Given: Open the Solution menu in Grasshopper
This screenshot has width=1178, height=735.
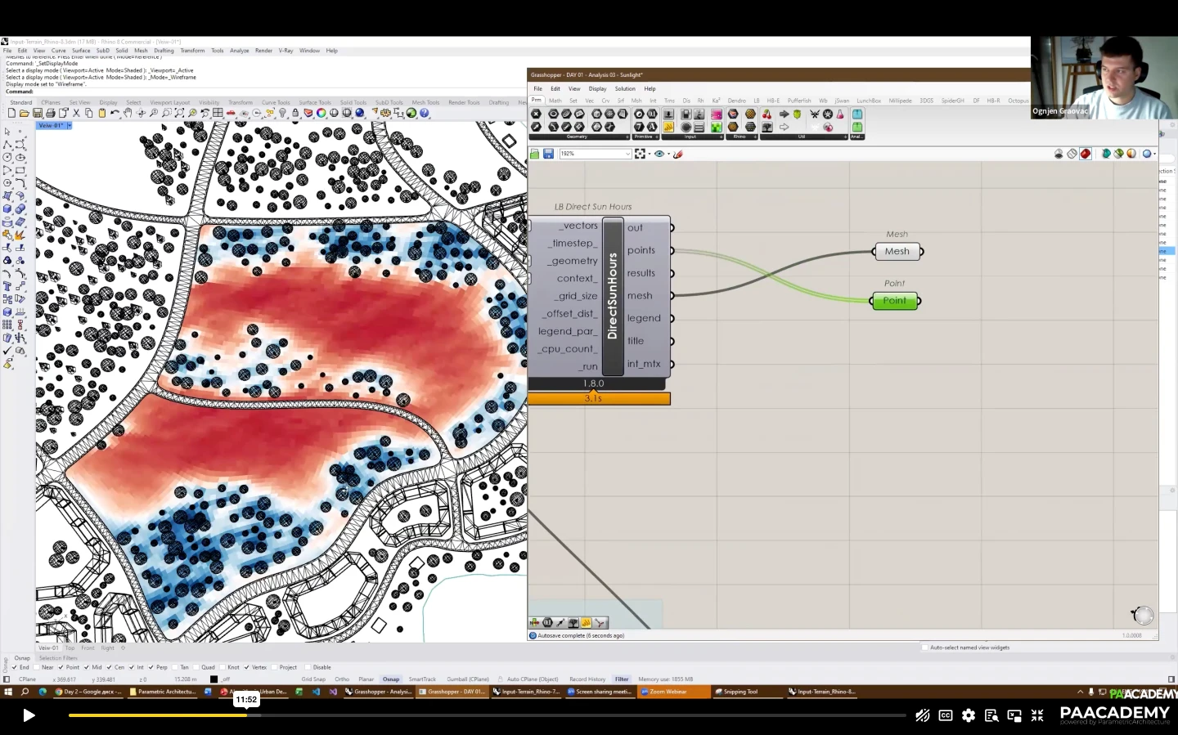Looking at the screenshot, I should pyautogui.click(x=625, y=88).
